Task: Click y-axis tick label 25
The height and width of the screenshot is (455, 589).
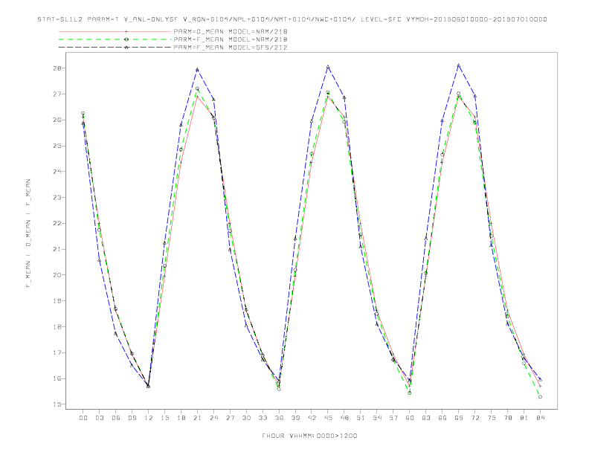Action: pos(59,146)
